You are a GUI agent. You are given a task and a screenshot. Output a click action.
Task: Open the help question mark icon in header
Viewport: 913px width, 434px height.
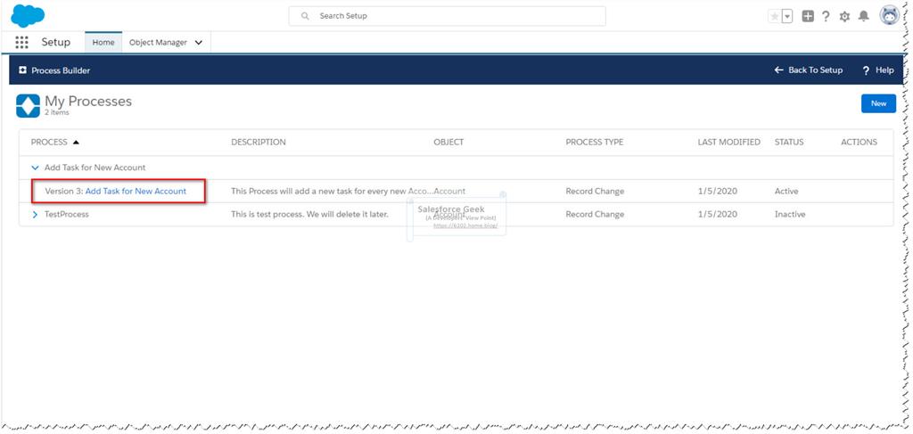coord(826,16)
